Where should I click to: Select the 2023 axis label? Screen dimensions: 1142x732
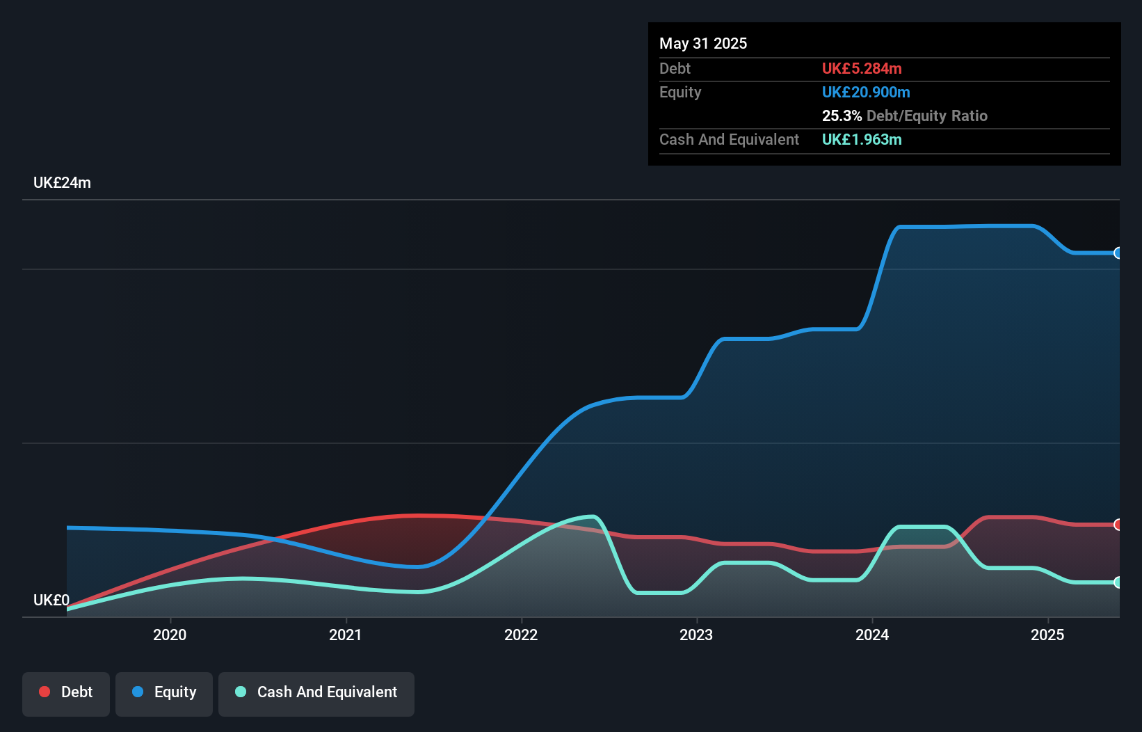tap(698, 635)
